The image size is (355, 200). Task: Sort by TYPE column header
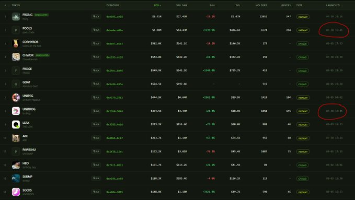pyautogui.click(x=299, y=5)
